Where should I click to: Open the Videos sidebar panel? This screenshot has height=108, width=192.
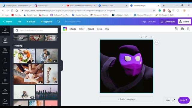[x=5, y=71]
